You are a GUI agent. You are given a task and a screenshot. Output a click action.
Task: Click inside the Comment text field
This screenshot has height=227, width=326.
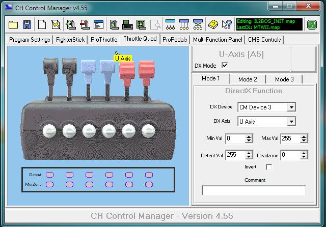click(254, 190)
